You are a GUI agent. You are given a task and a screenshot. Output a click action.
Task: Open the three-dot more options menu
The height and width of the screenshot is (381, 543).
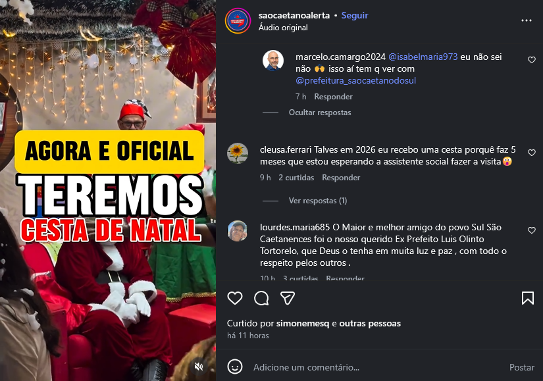coord(527,20)
